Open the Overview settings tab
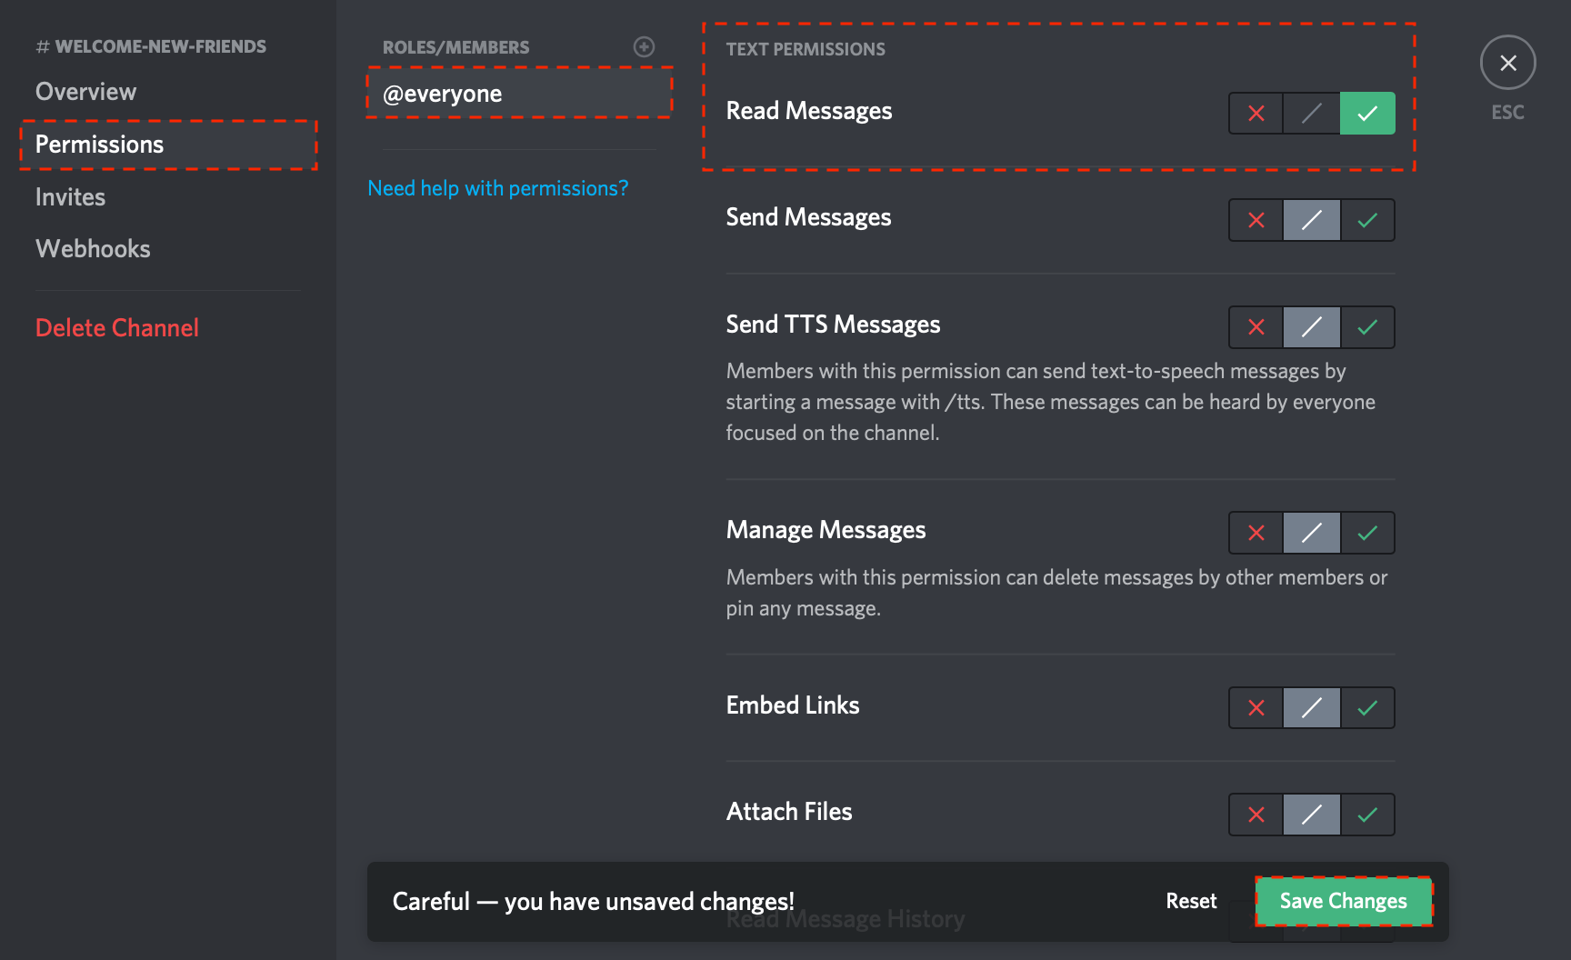This screenshot has width=1571, height=960. point(85,92)
